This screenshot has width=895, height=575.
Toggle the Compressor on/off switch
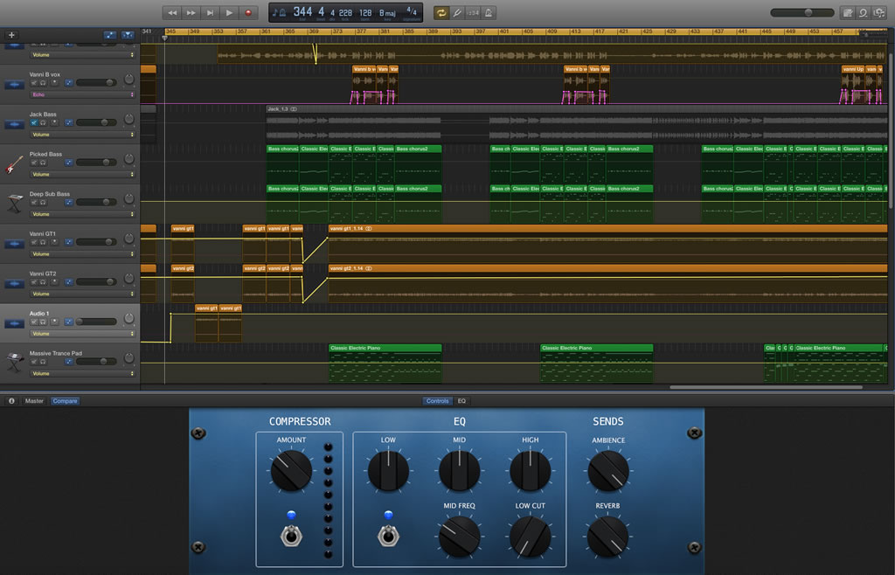tap(291, 536)
